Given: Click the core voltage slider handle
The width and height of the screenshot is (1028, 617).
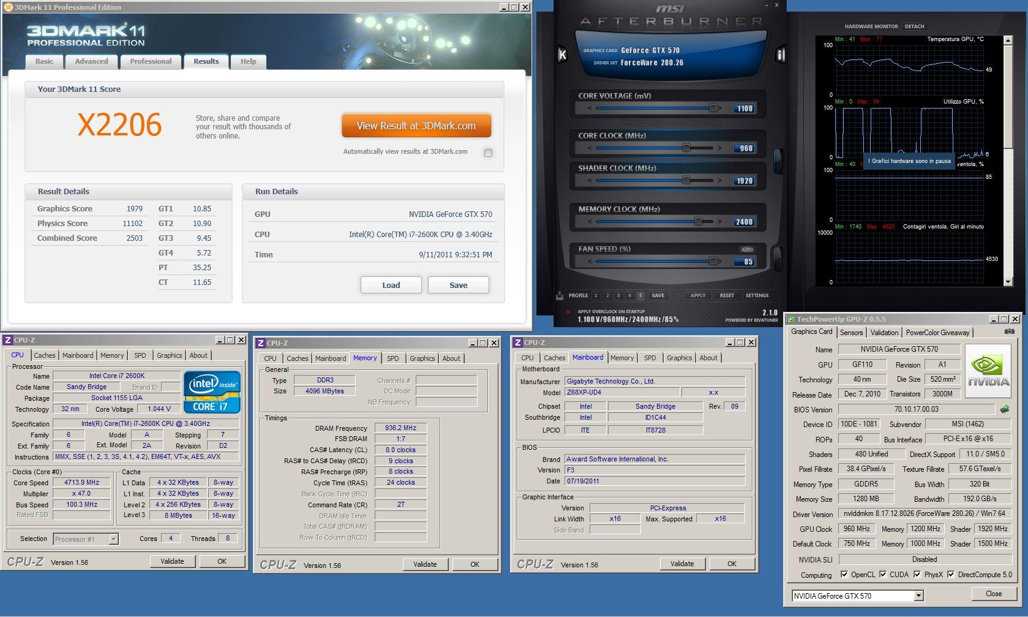Looking at the screenshot, I should [713, 108].
